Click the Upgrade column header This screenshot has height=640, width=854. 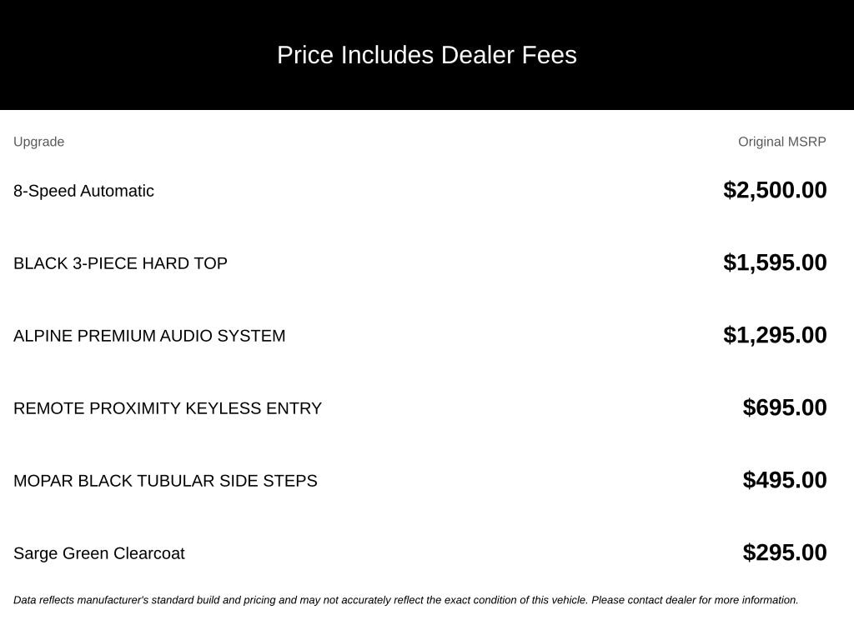click(38, 142)
